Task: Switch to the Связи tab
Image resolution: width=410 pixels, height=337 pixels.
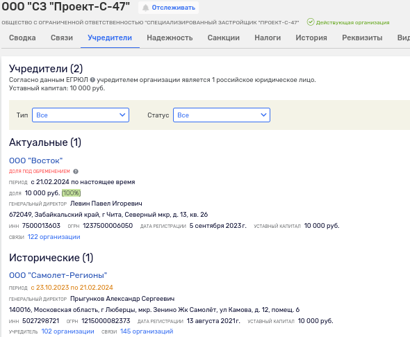Action: pyautogui.click(x=62, y=38)
